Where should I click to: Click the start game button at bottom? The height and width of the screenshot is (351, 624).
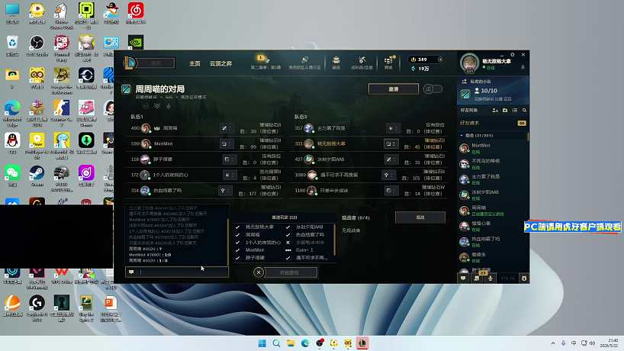(291, 272)
